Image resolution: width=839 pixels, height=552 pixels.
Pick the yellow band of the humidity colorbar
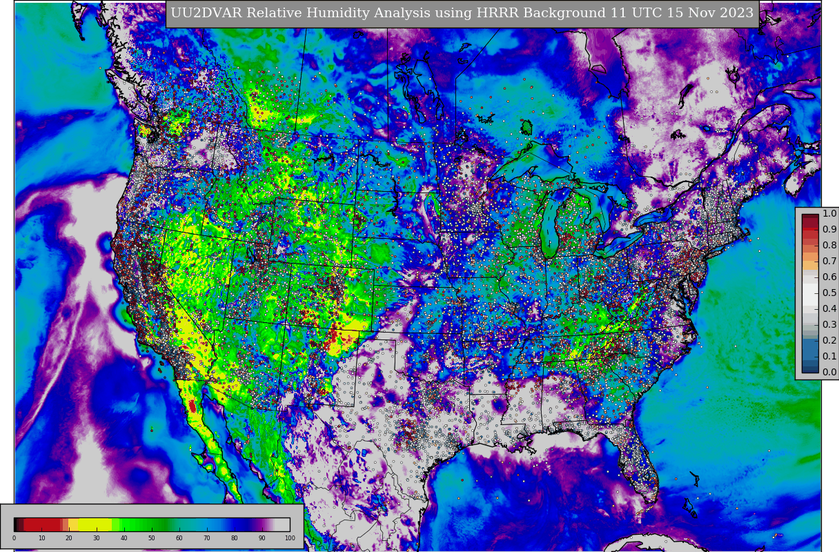tap(95, 524)
